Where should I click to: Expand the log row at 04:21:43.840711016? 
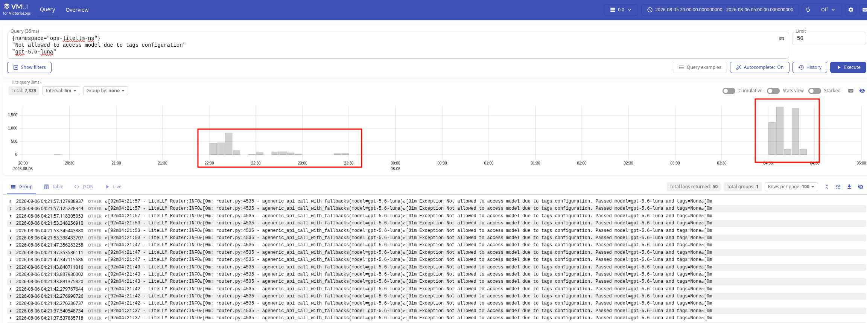point(11,267)
